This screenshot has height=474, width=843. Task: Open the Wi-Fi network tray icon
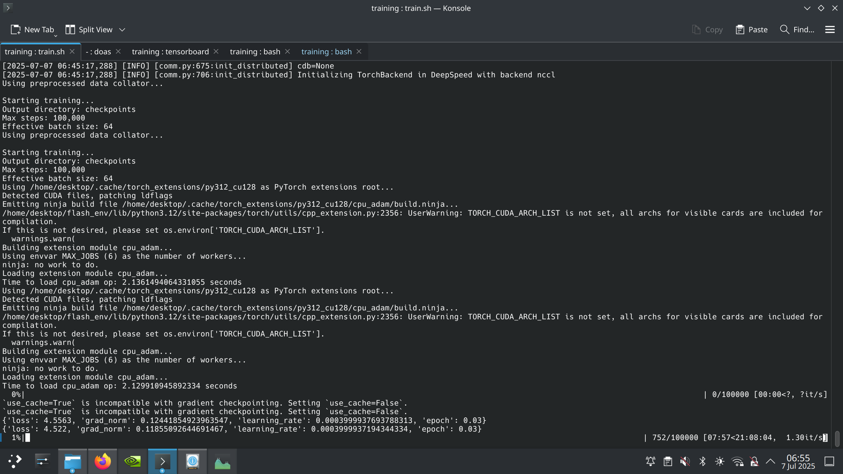[x=737, y=461]
